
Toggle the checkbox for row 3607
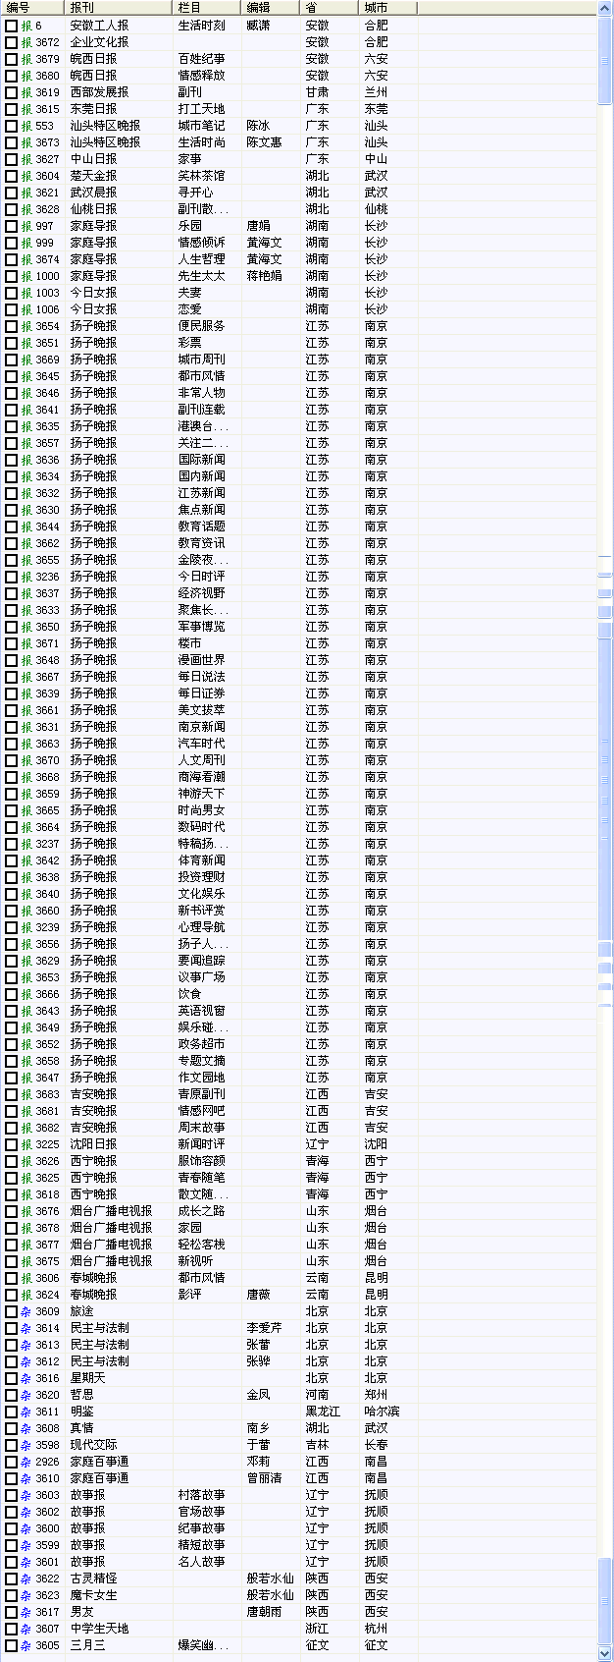click(11, 1629)
